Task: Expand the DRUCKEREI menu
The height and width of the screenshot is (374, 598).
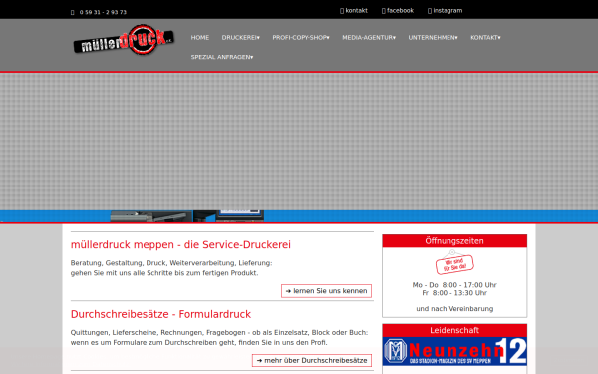Action: coord(241,38)
